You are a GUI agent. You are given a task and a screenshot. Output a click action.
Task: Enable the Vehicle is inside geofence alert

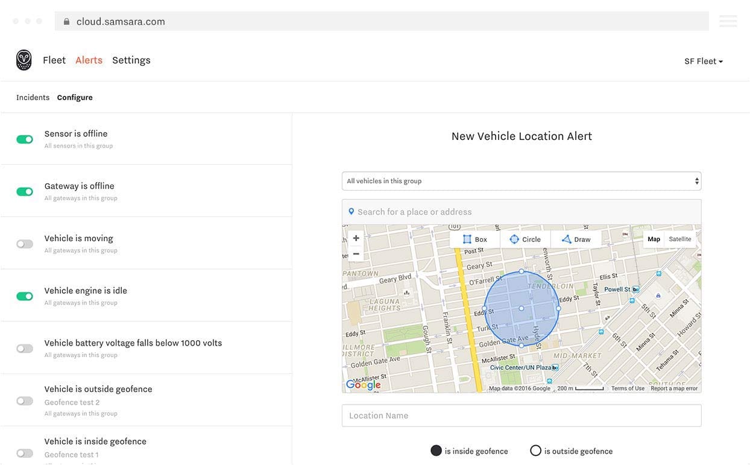[25, 453]
